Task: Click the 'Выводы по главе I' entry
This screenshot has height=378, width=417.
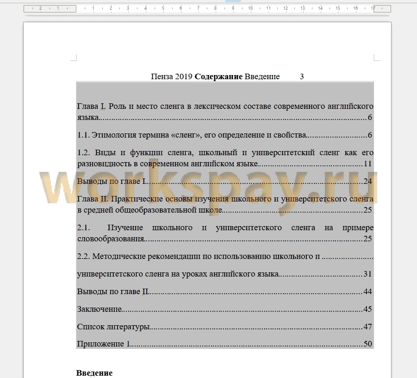Action: click(x=225, y=181)
